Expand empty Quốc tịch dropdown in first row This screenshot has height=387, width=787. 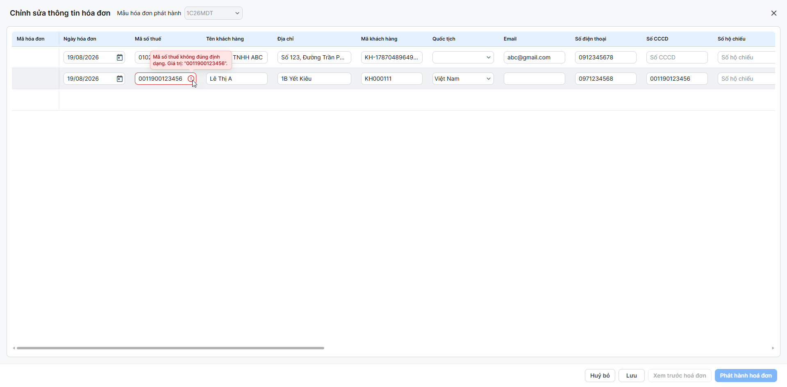(463, 57)
